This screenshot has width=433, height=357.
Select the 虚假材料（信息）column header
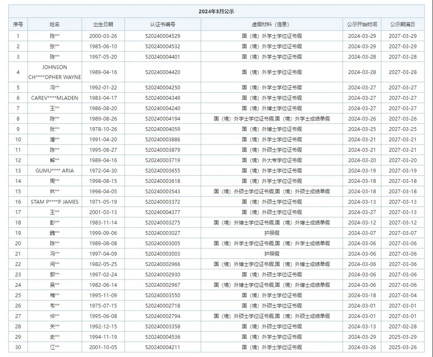[x=272, y=24]
